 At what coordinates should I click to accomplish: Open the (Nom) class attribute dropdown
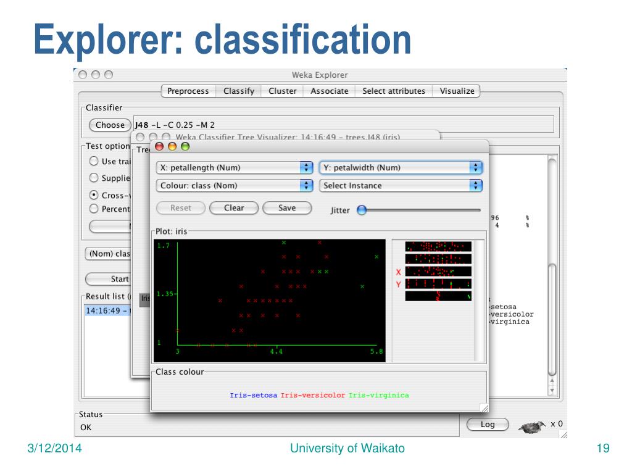108,254
